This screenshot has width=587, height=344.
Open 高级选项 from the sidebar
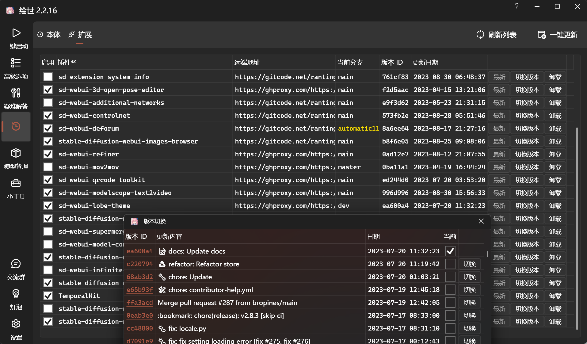[x=16, y=63]
